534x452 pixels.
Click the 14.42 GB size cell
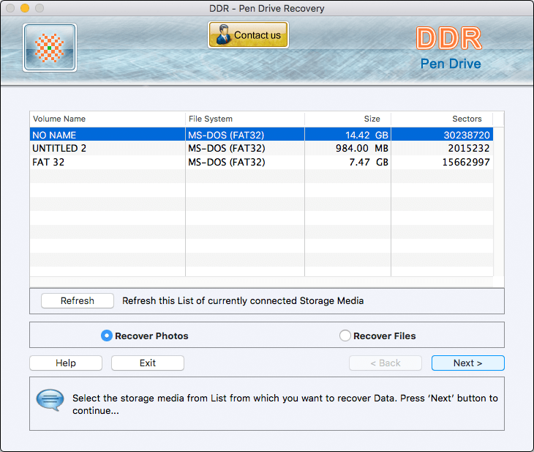(347, 135)
